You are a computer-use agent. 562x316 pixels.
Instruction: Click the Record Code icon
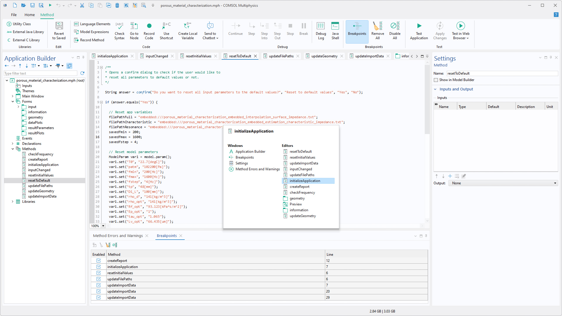149,26
